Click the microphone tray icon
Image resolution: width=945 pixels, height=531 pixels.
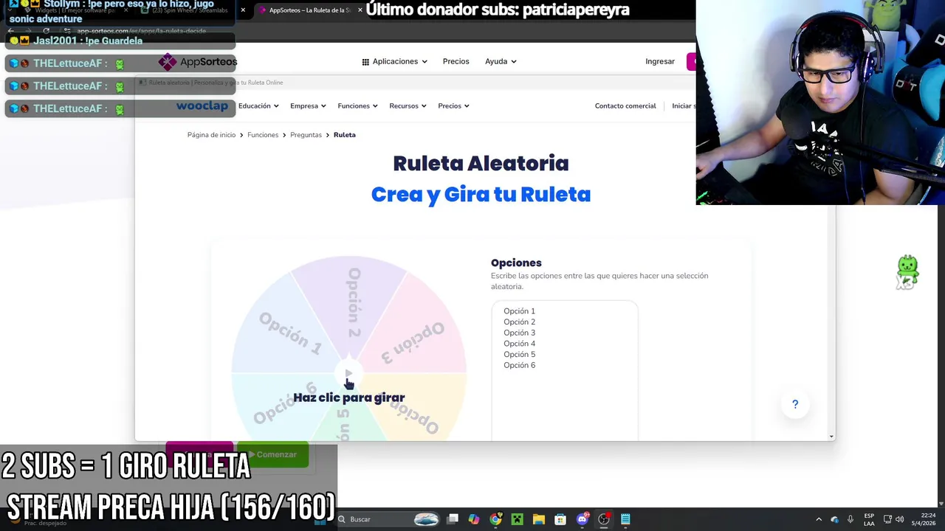(x=850, y=519)
